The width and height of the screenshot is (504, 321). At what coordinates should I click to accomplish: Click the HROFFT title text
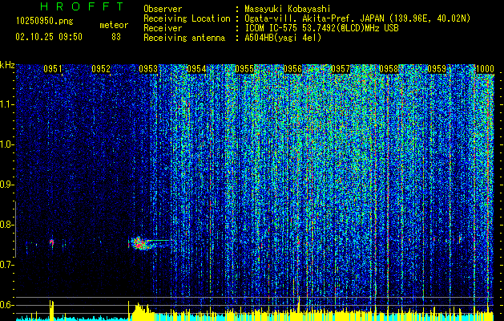click(82, 6)
